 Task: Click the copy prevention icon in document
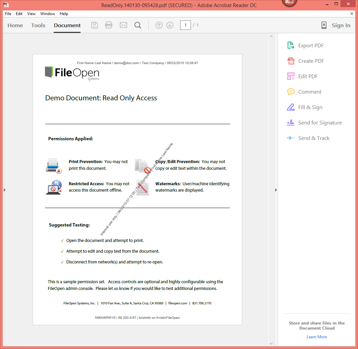143,166
